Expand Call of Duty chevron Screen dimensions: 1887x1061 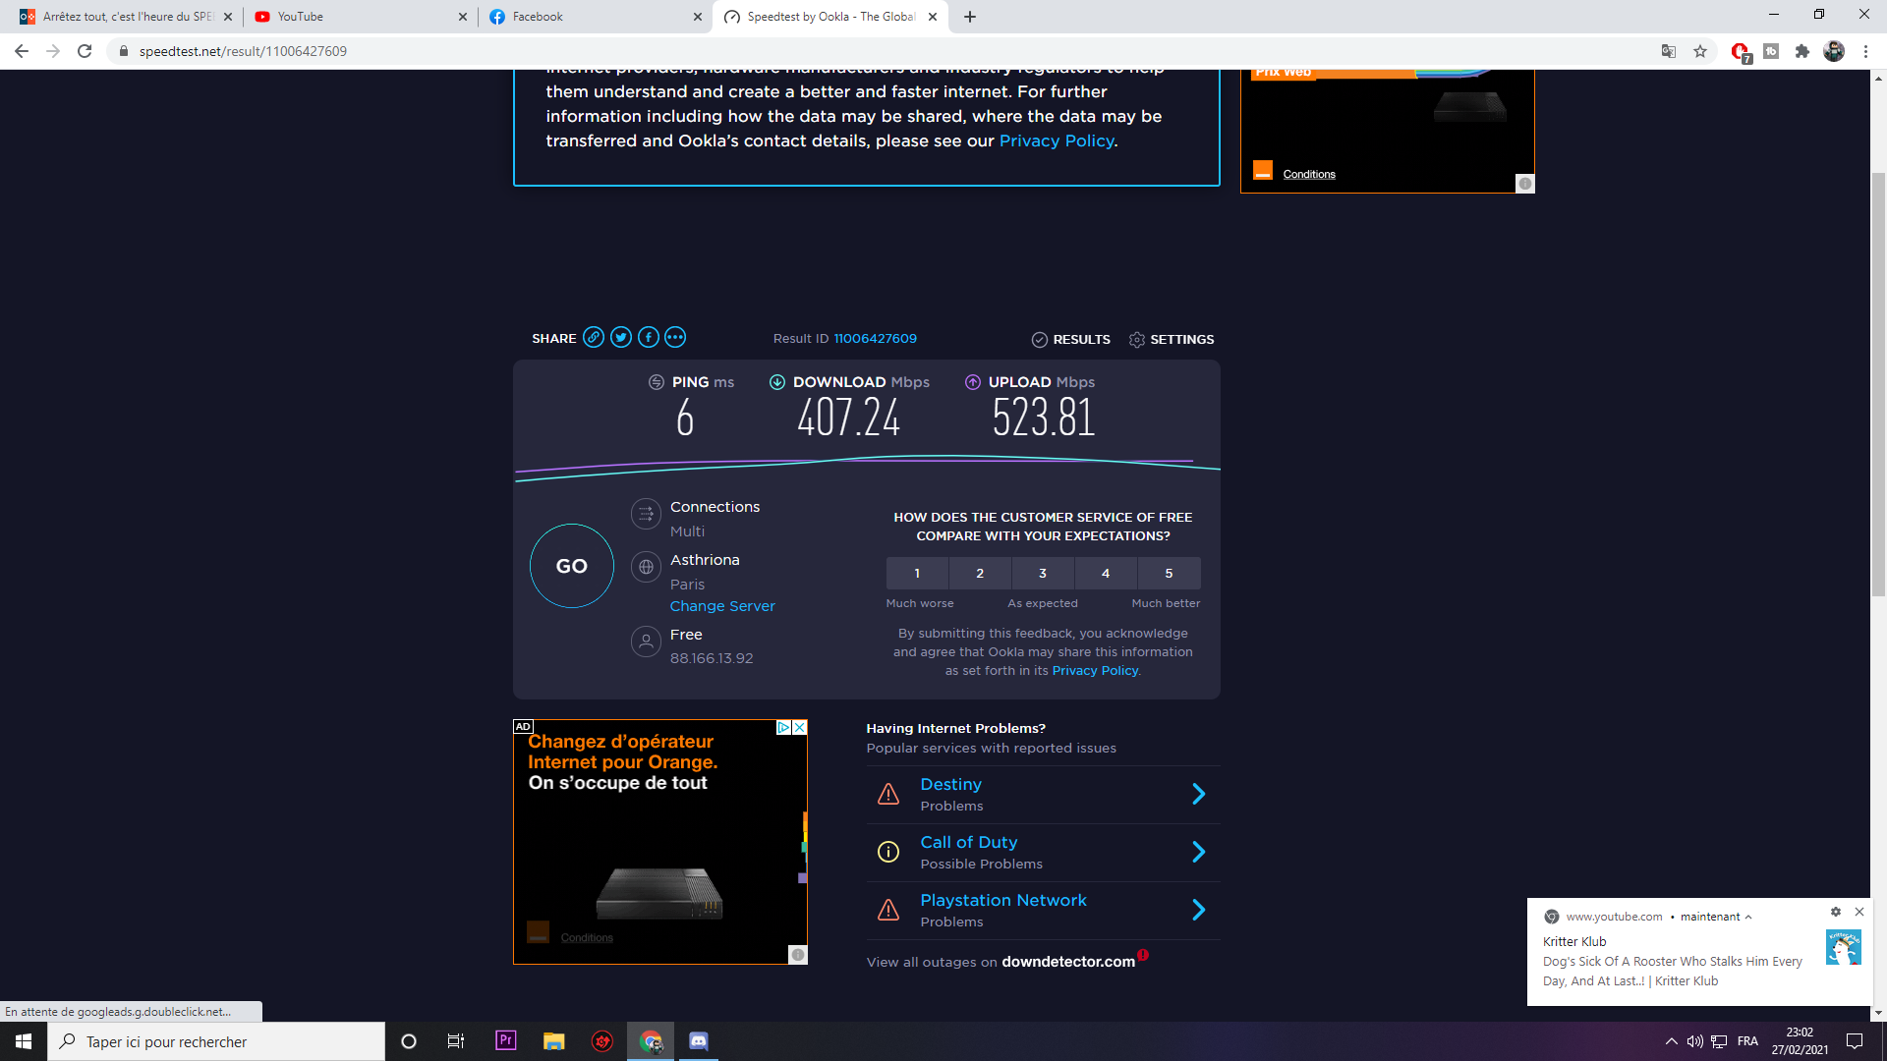pos(1198,853)
